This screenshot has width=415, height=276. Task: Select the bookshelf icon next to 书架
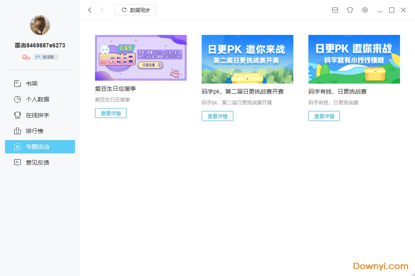click(x=17, y=84)
